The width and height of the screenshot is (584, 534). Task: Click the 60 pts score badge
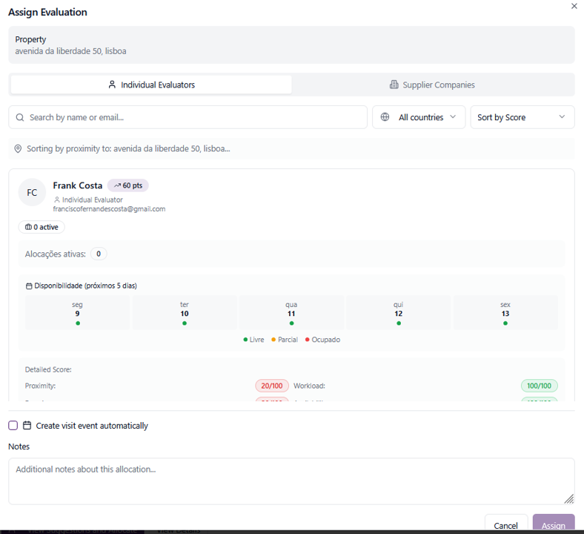click(128, 185)
